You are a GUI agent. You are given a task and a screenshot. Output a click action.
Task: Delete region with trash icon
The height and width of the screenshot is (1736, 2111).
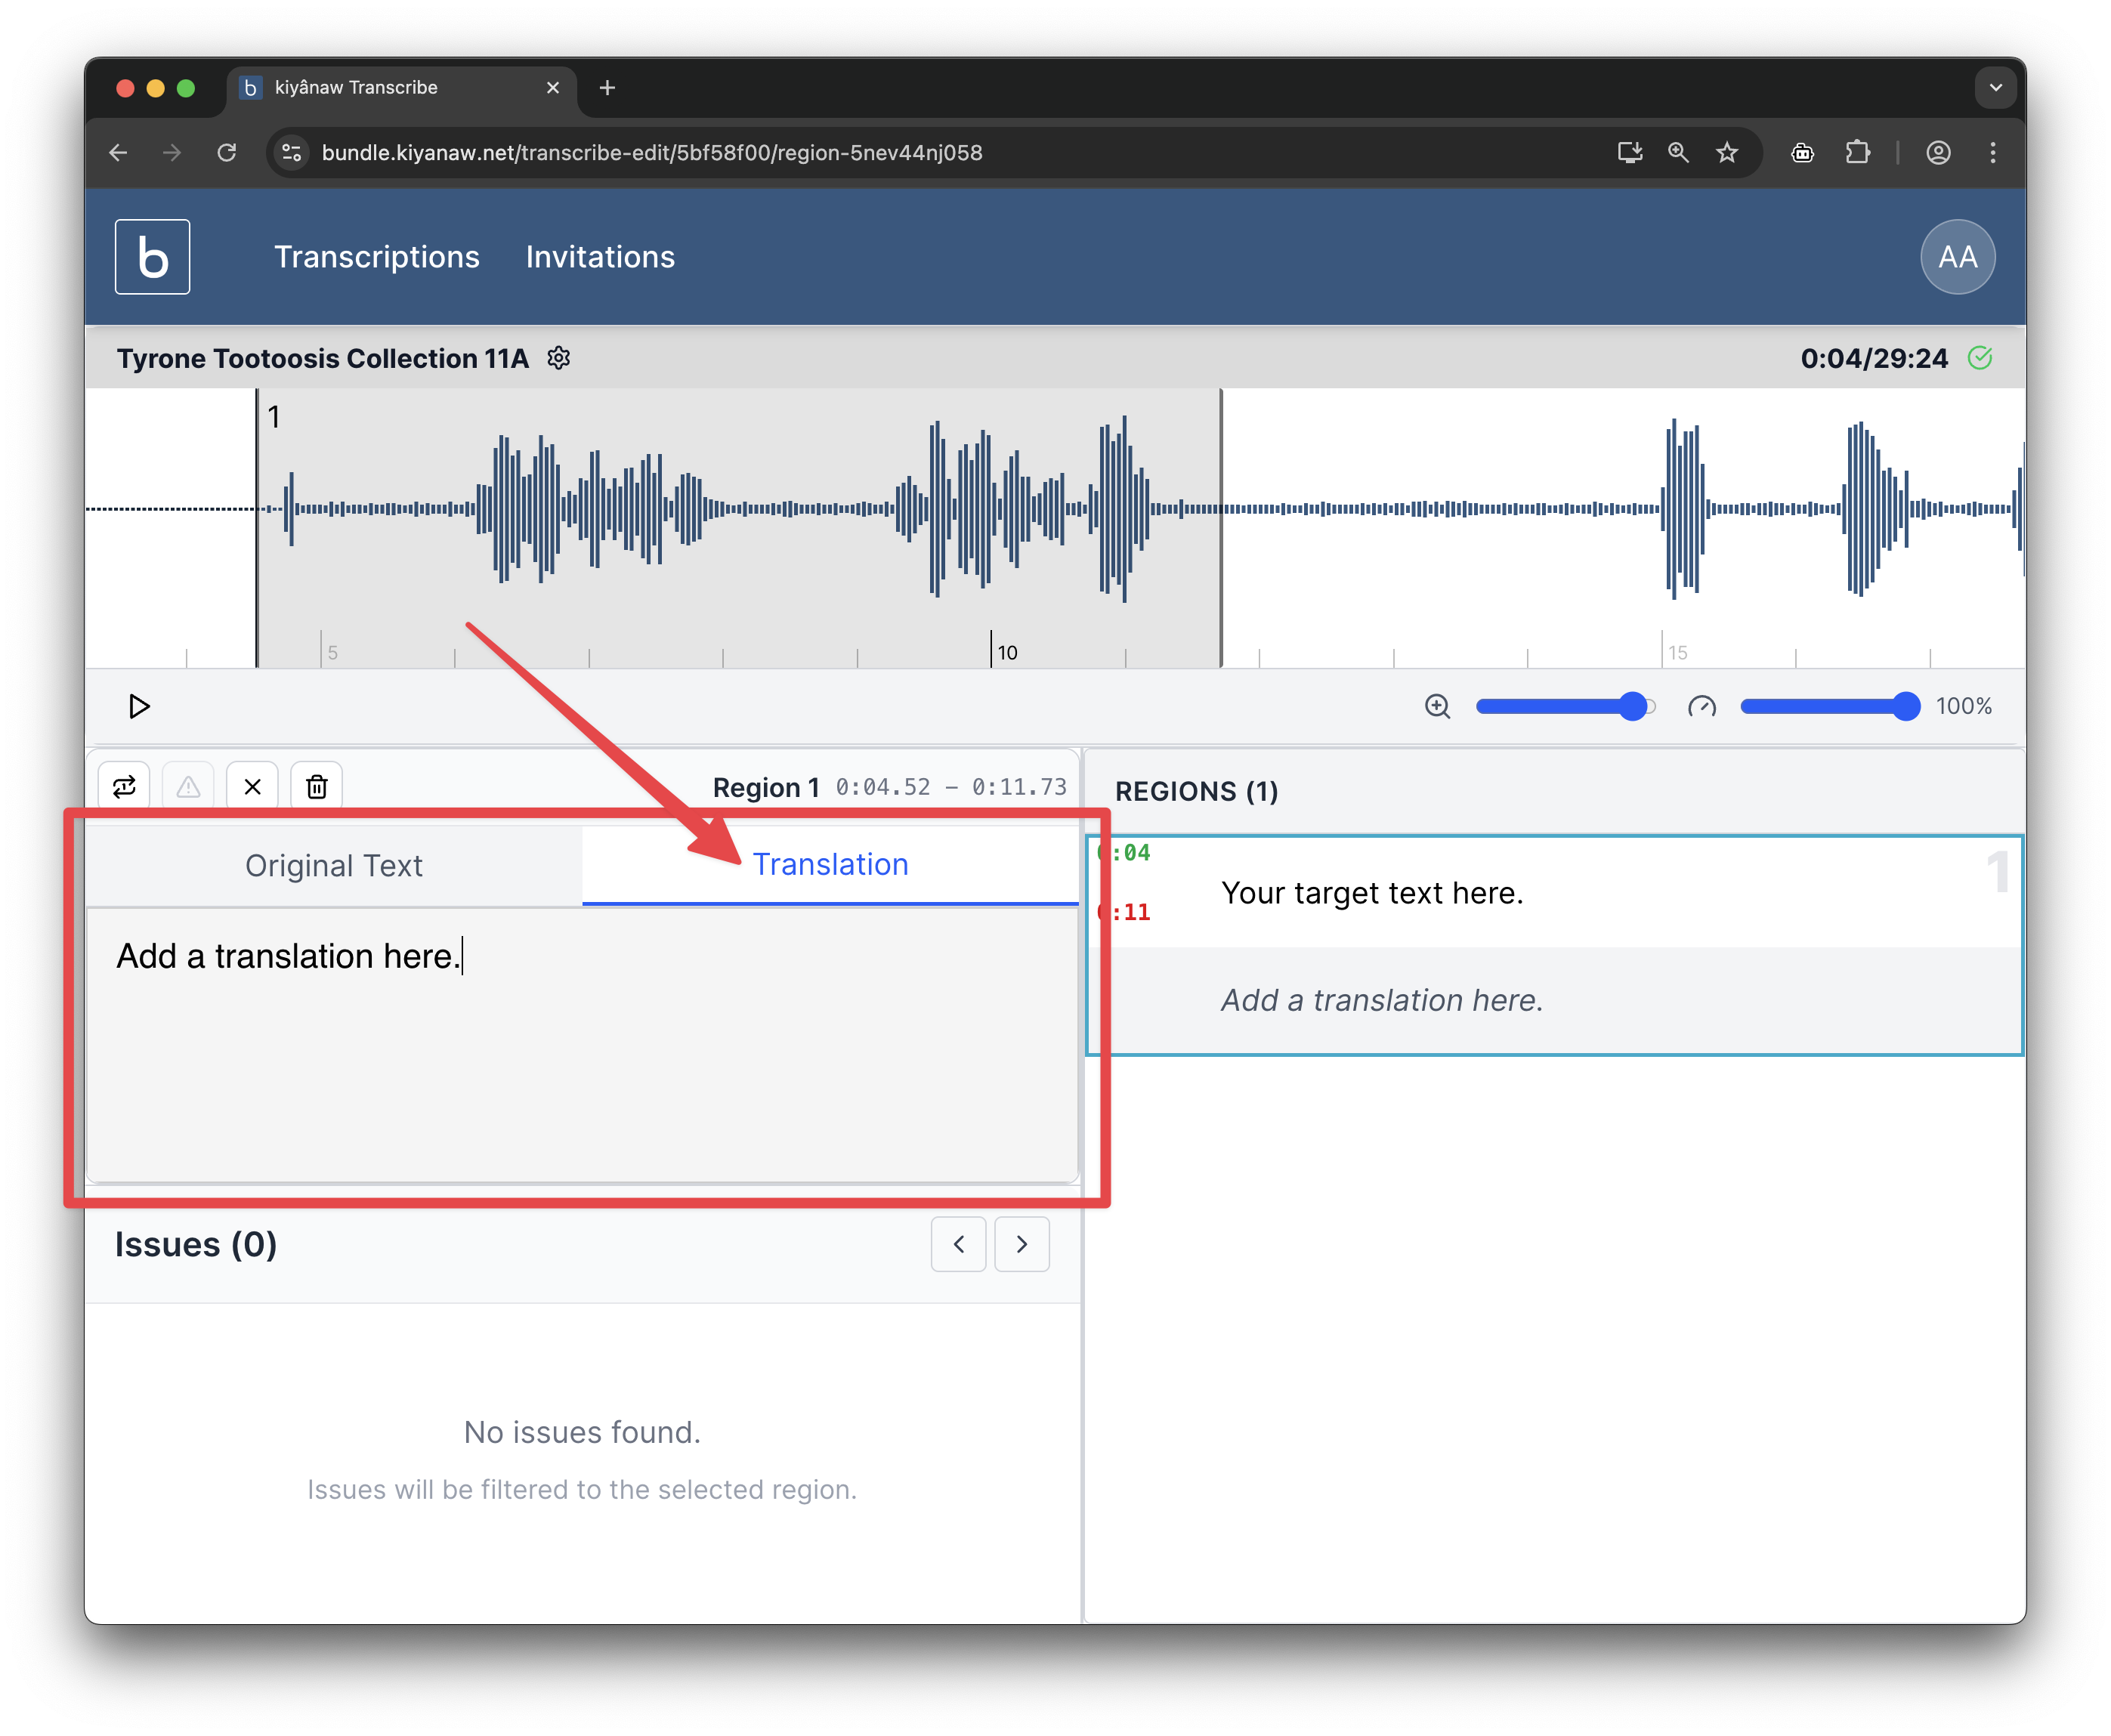[x=317, y=787]
